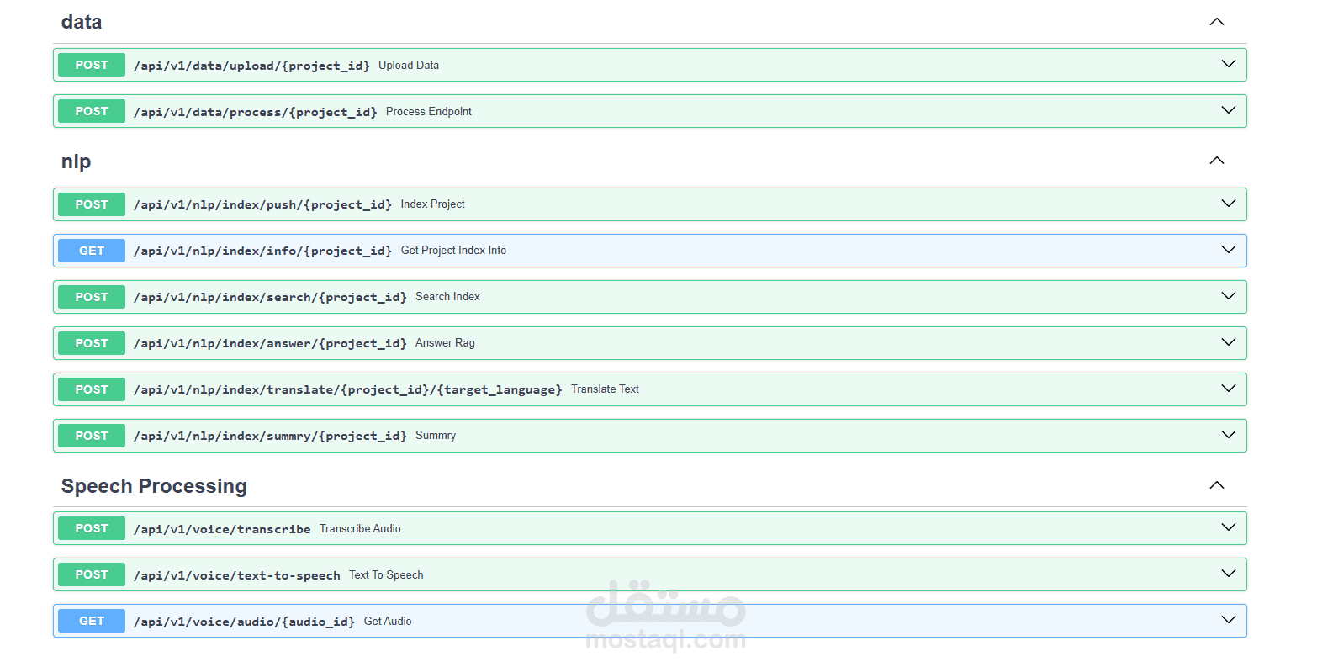
Task: Click GET badge for index info endpoint
Action: (x=92, y=251)
